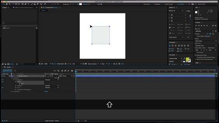Select the Zoom magnifier tool
219x123 pixels.
10,4
